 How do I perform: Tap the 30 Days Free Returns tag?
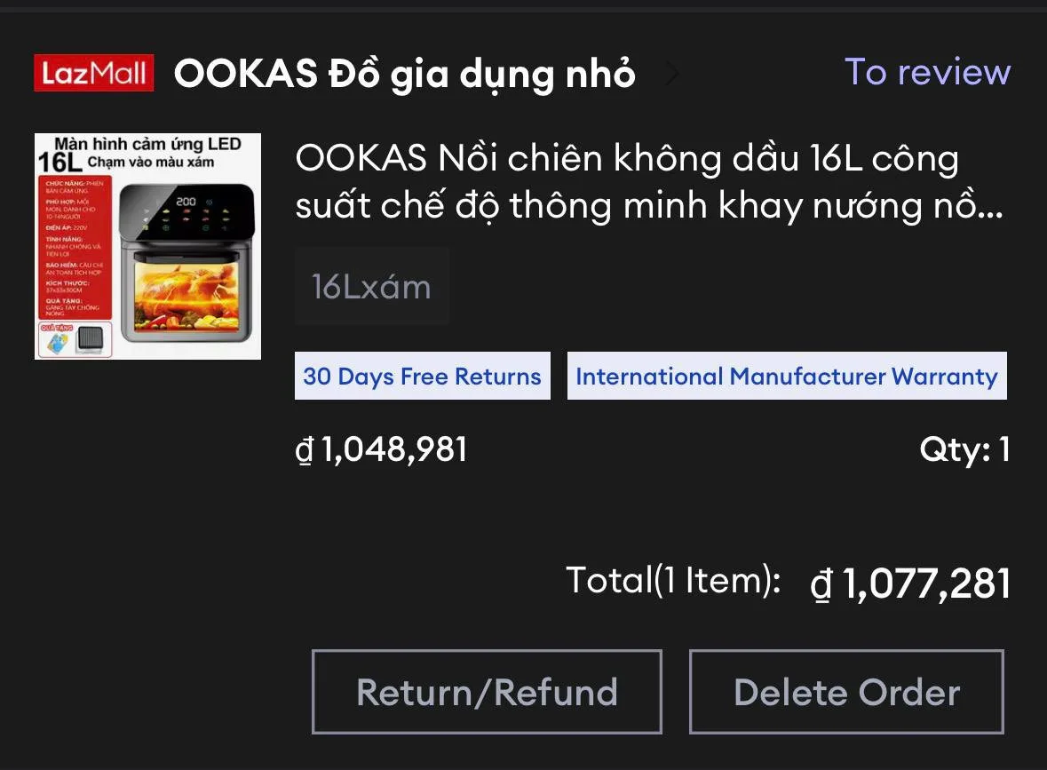pyautogui.click(x=422, y=376)
